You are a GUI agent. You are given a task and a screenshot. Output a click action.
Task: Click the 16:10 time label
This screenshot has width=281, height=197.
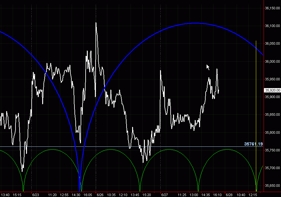[x=217, y=195]
